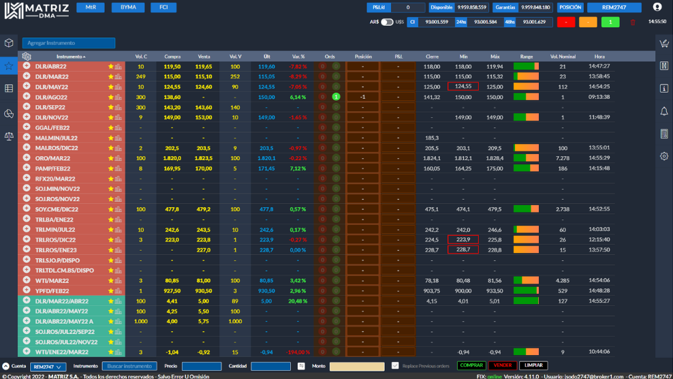
Task: Click the notifications bell icon
Action: (x=663, y=111)
